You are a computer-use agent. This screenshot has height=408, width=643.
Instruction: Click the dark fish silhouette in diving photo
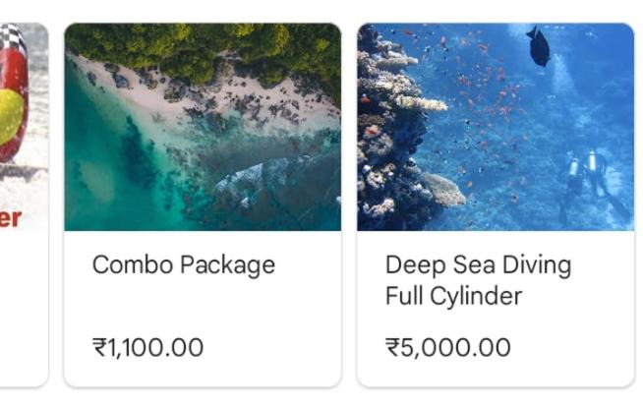pyautogui.click(x=538, y=47)
